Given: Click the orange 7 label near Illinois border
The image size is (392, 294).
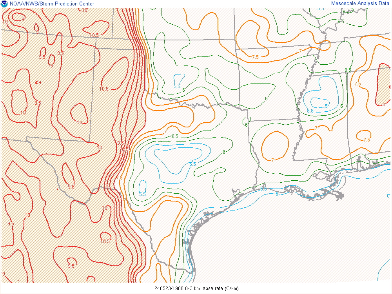Looking at the screenshot, I should coord(300,51).
